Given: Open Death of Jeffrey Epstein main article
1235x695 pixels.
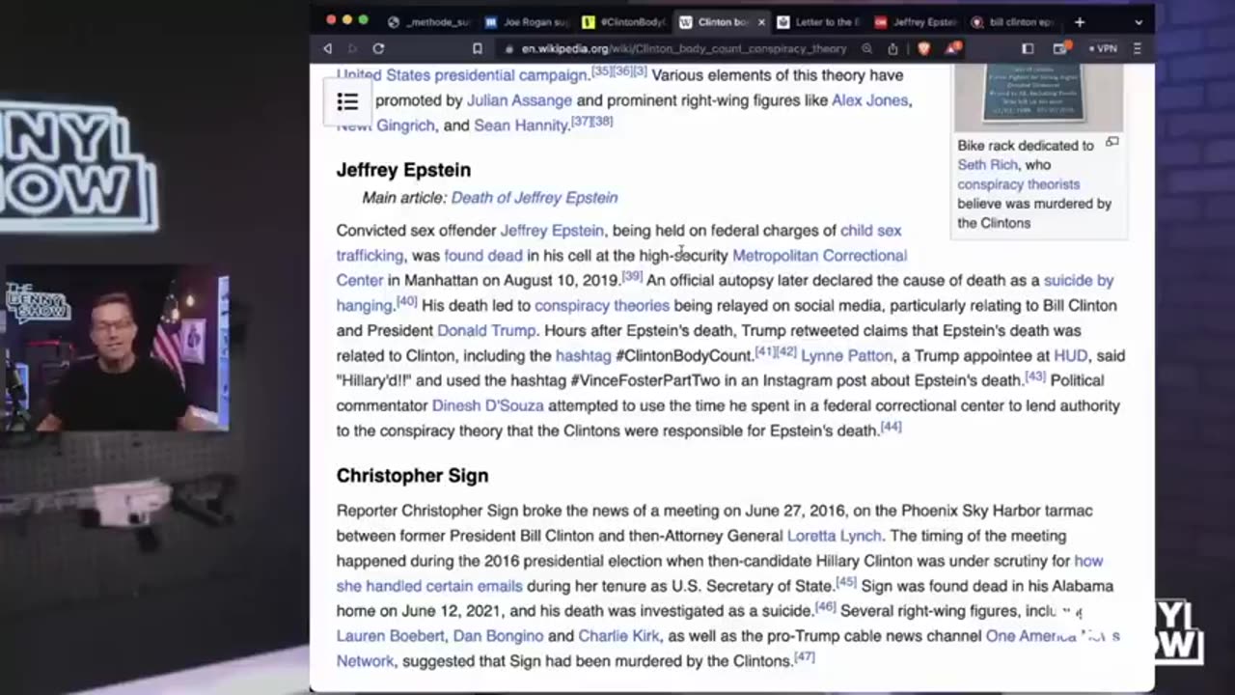Looking at the screenshot, I should (535, 198).
